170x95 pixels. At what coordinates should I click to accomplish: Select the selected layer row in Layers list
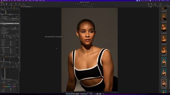(x=10, y=23)
